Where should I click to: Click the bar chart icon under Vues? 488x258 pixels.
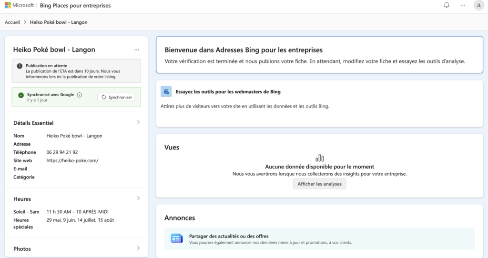point(319,158)
